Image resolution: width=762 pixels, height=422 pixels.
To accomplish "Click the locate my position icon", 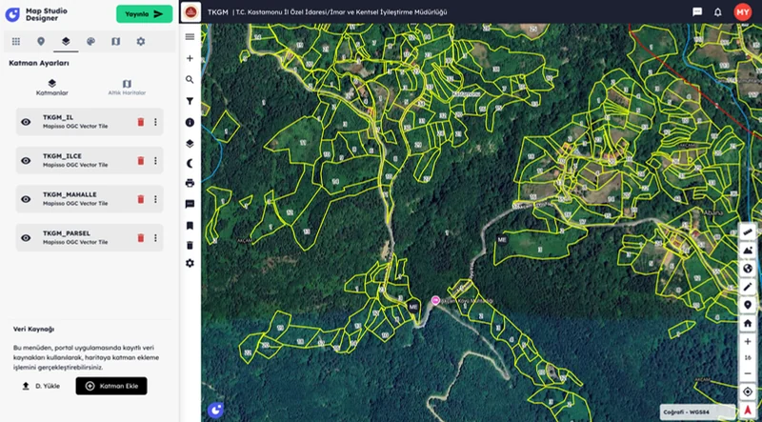I will 748,392.
